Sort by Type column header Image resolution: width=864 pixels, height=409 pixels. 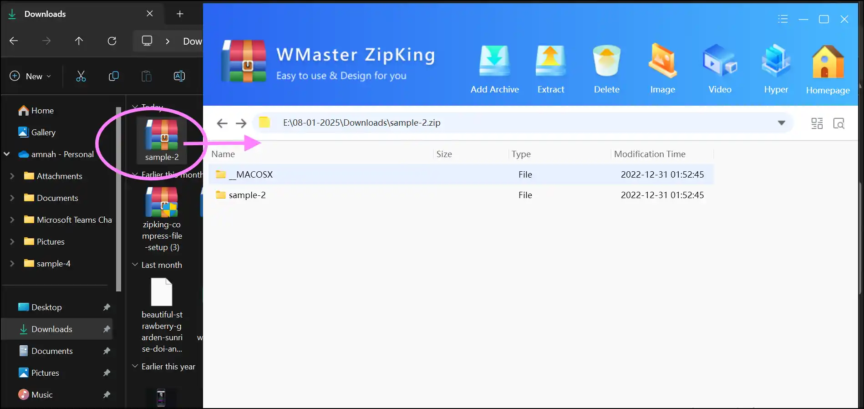521,154
